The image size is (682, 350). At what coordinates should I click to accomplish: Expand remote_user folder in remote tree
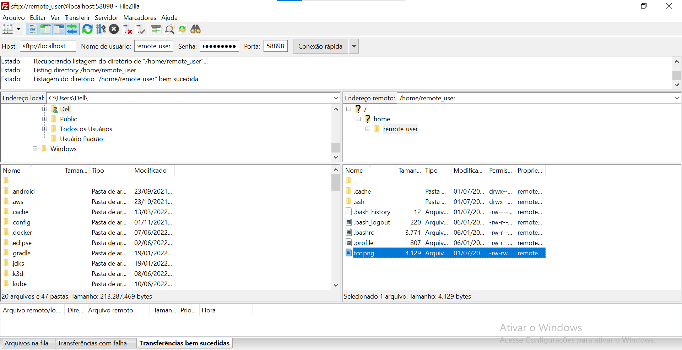click(x=368, y=129)
